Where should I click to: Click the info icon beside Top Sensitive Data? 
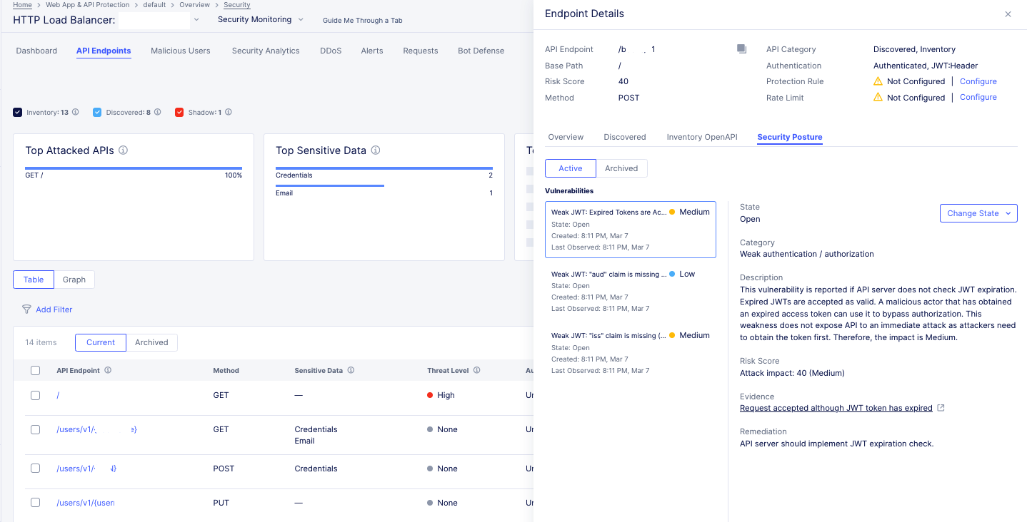click(374, 150)
